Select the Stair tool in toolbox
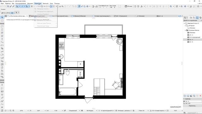Viewport: 202px width, 114px height. point(2,48)
